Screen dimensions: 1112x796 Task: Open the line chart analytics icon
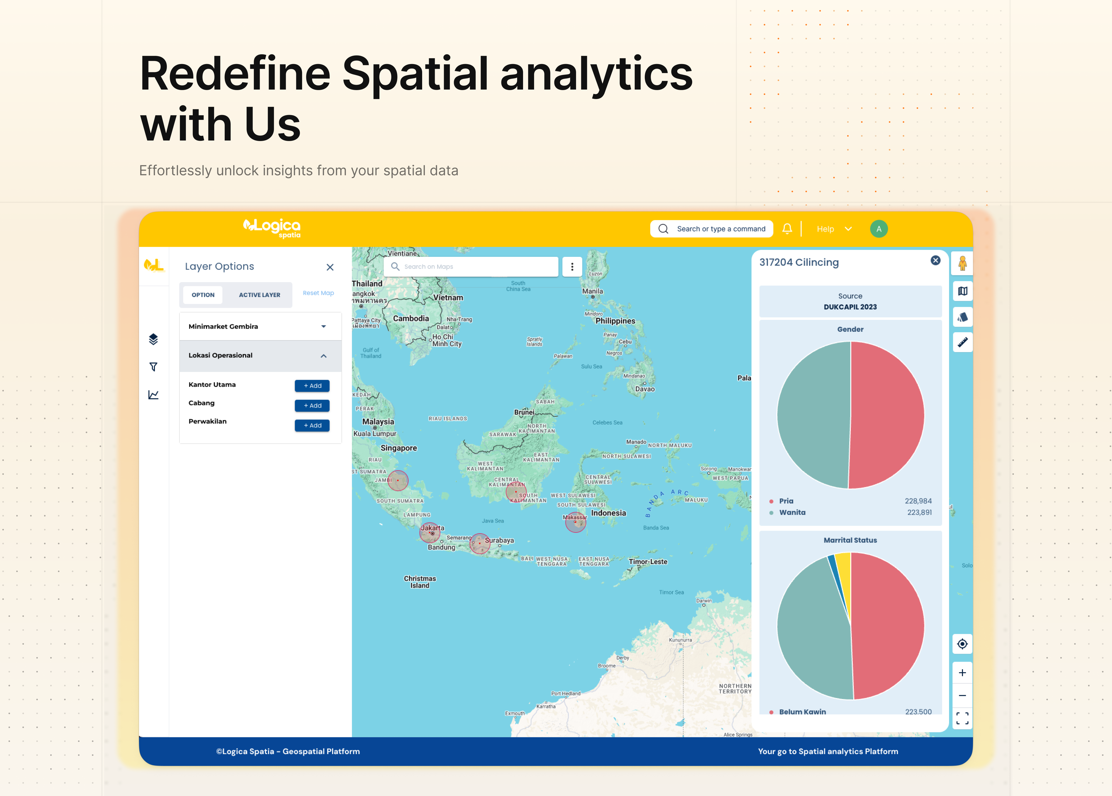(x=153, y=395)
